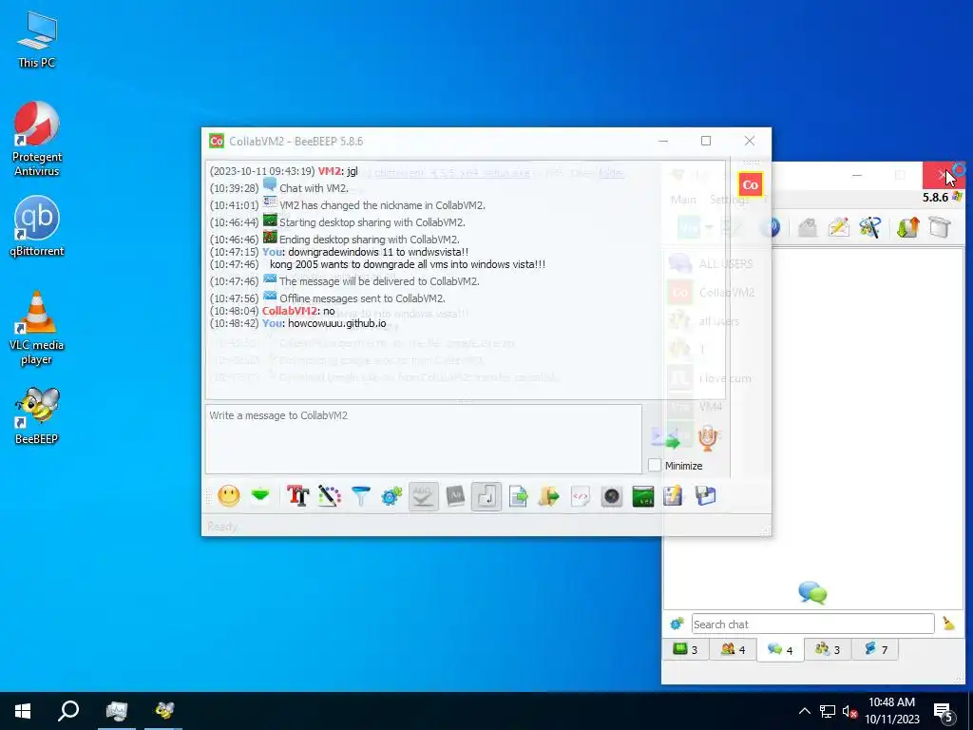Open the message filter funnel icon
Image resolution: width=973 pixels, height=730 pixels.
360,496
